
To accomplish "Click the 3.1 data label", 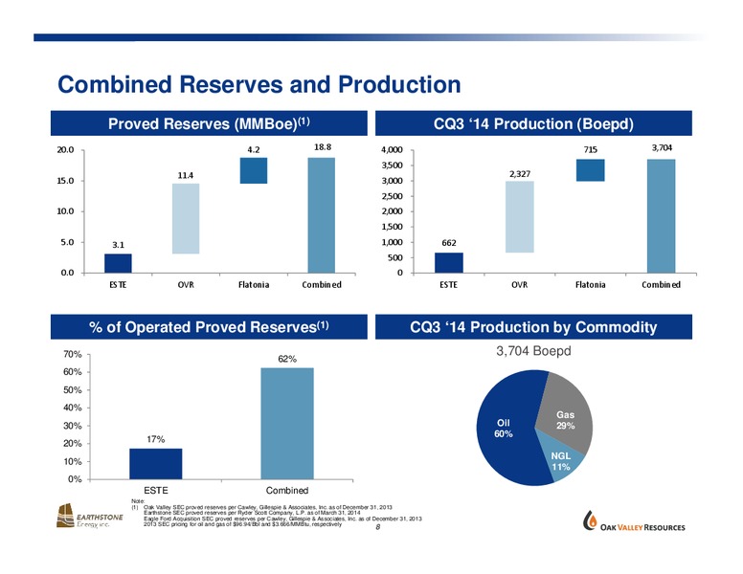I will 118,245.
